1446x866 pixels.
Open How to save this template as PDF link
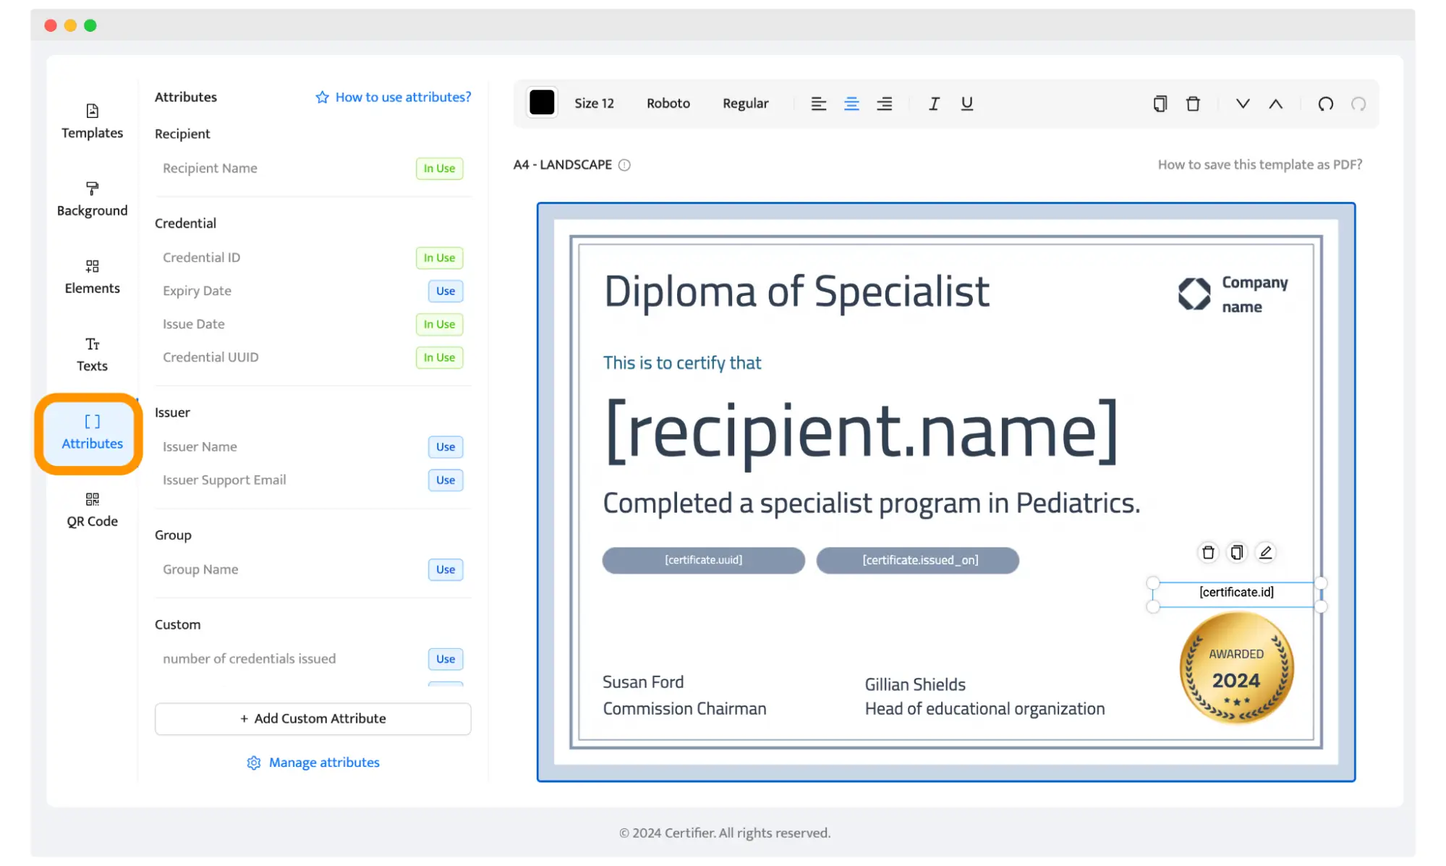[1259, 164]
